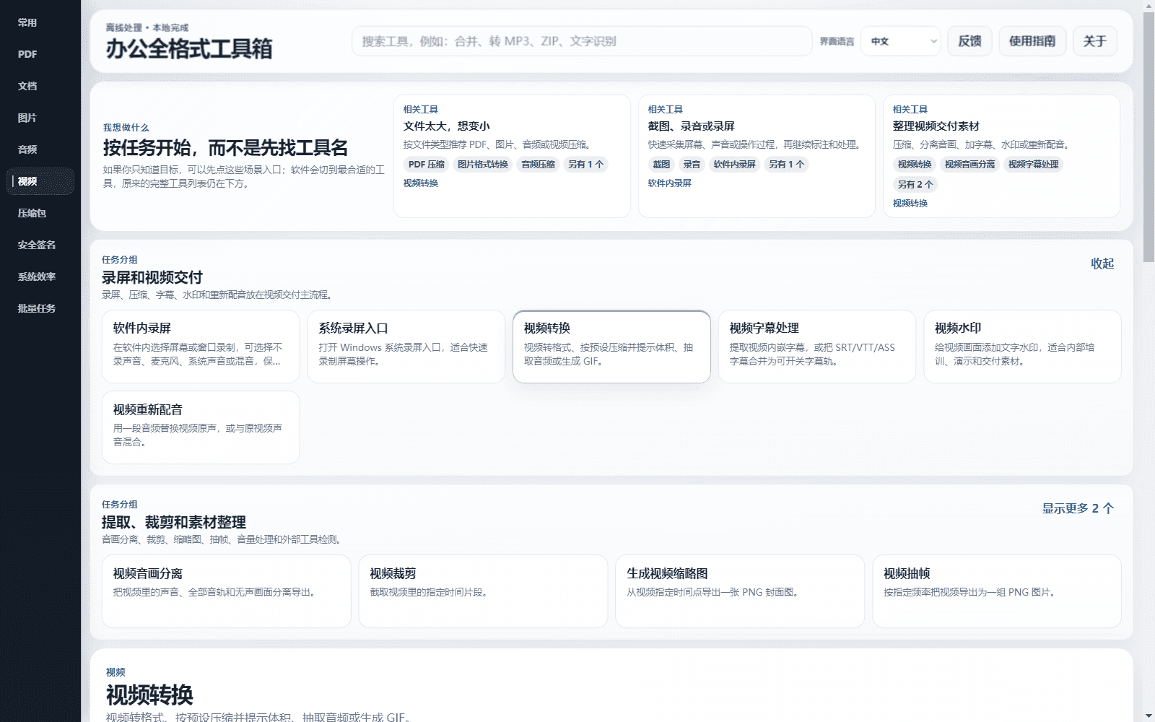
Task: Open the 界面语言 dropdown showing 中文
Action: click(900, 41)
